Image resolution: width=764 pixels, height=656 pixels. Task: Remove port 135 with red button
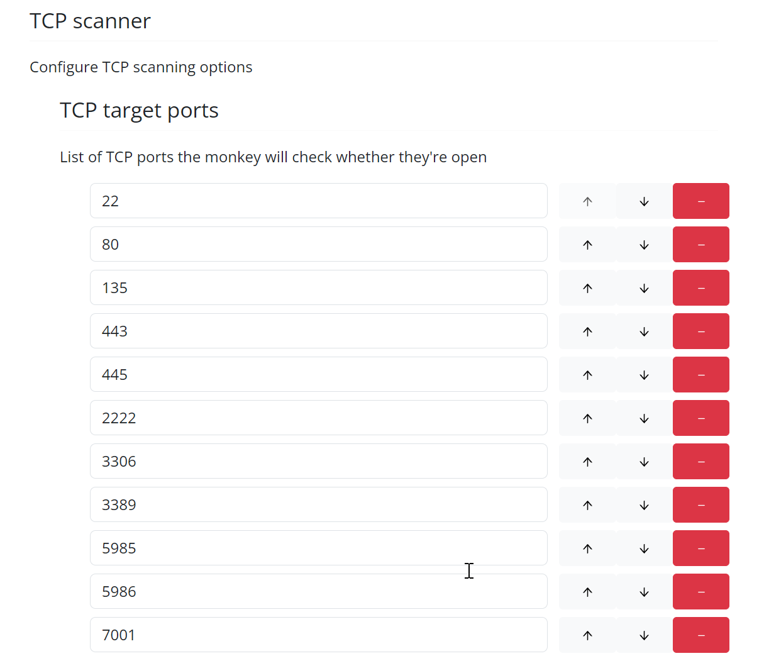tap(700, 288)
